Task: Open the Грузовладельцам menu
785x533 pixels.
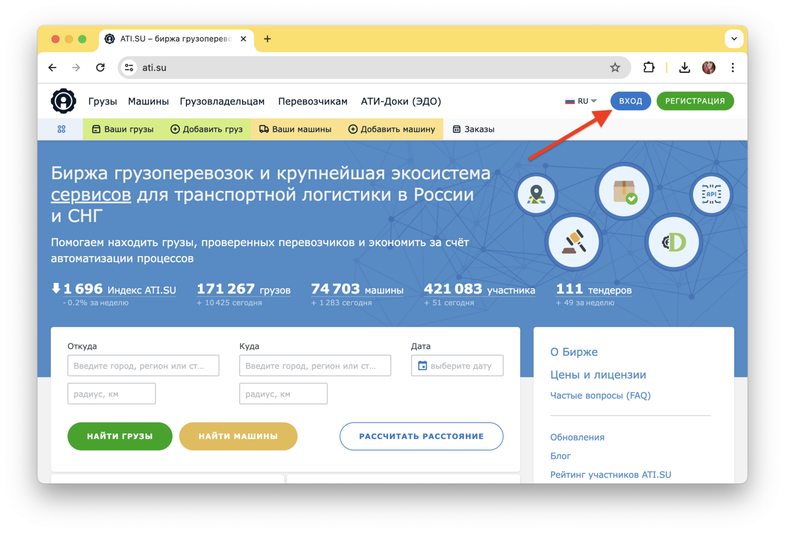Action: 222,101
